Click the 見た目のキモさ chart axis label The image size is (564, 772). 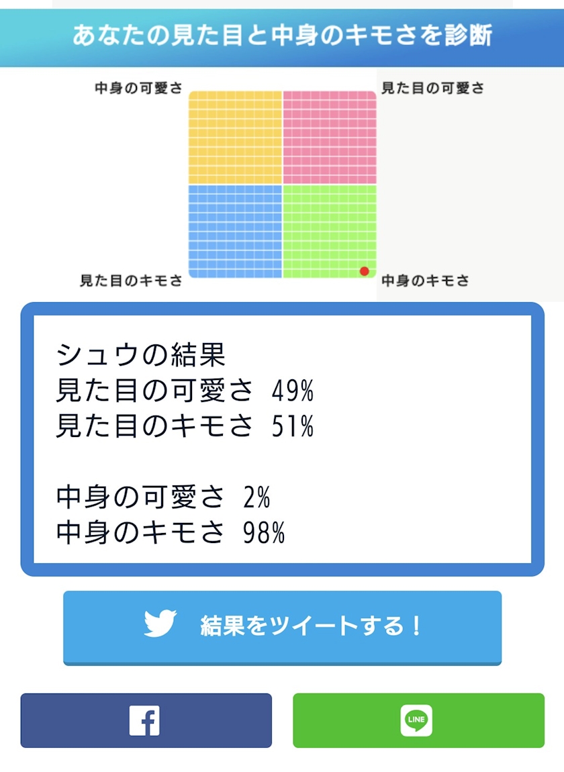coord(131,281)
